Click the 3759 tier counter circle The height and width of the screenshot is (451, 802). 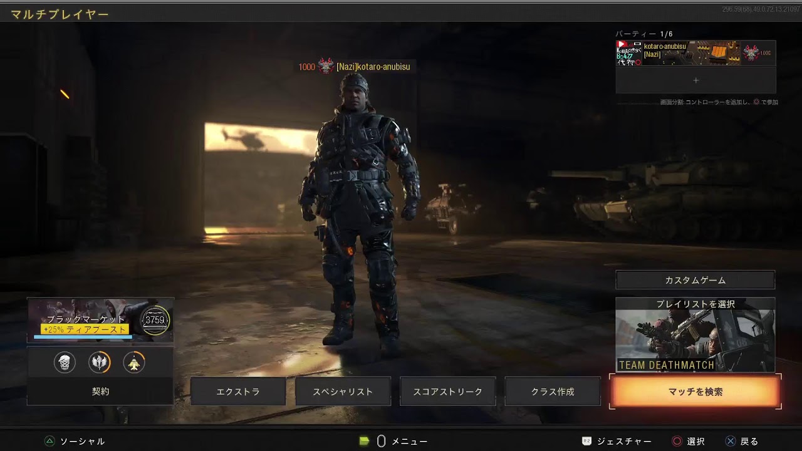click(x=155, y=320)
